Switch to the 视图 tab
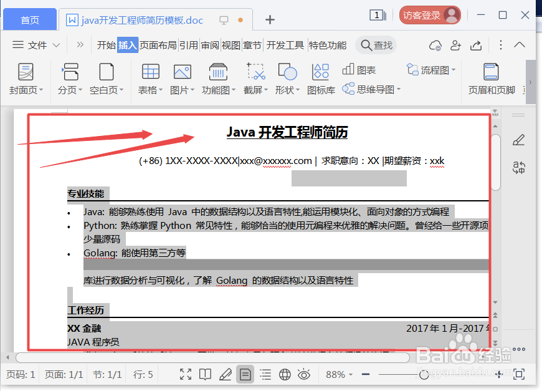Viewport: 542px width, 391px height. coord(231,45)
